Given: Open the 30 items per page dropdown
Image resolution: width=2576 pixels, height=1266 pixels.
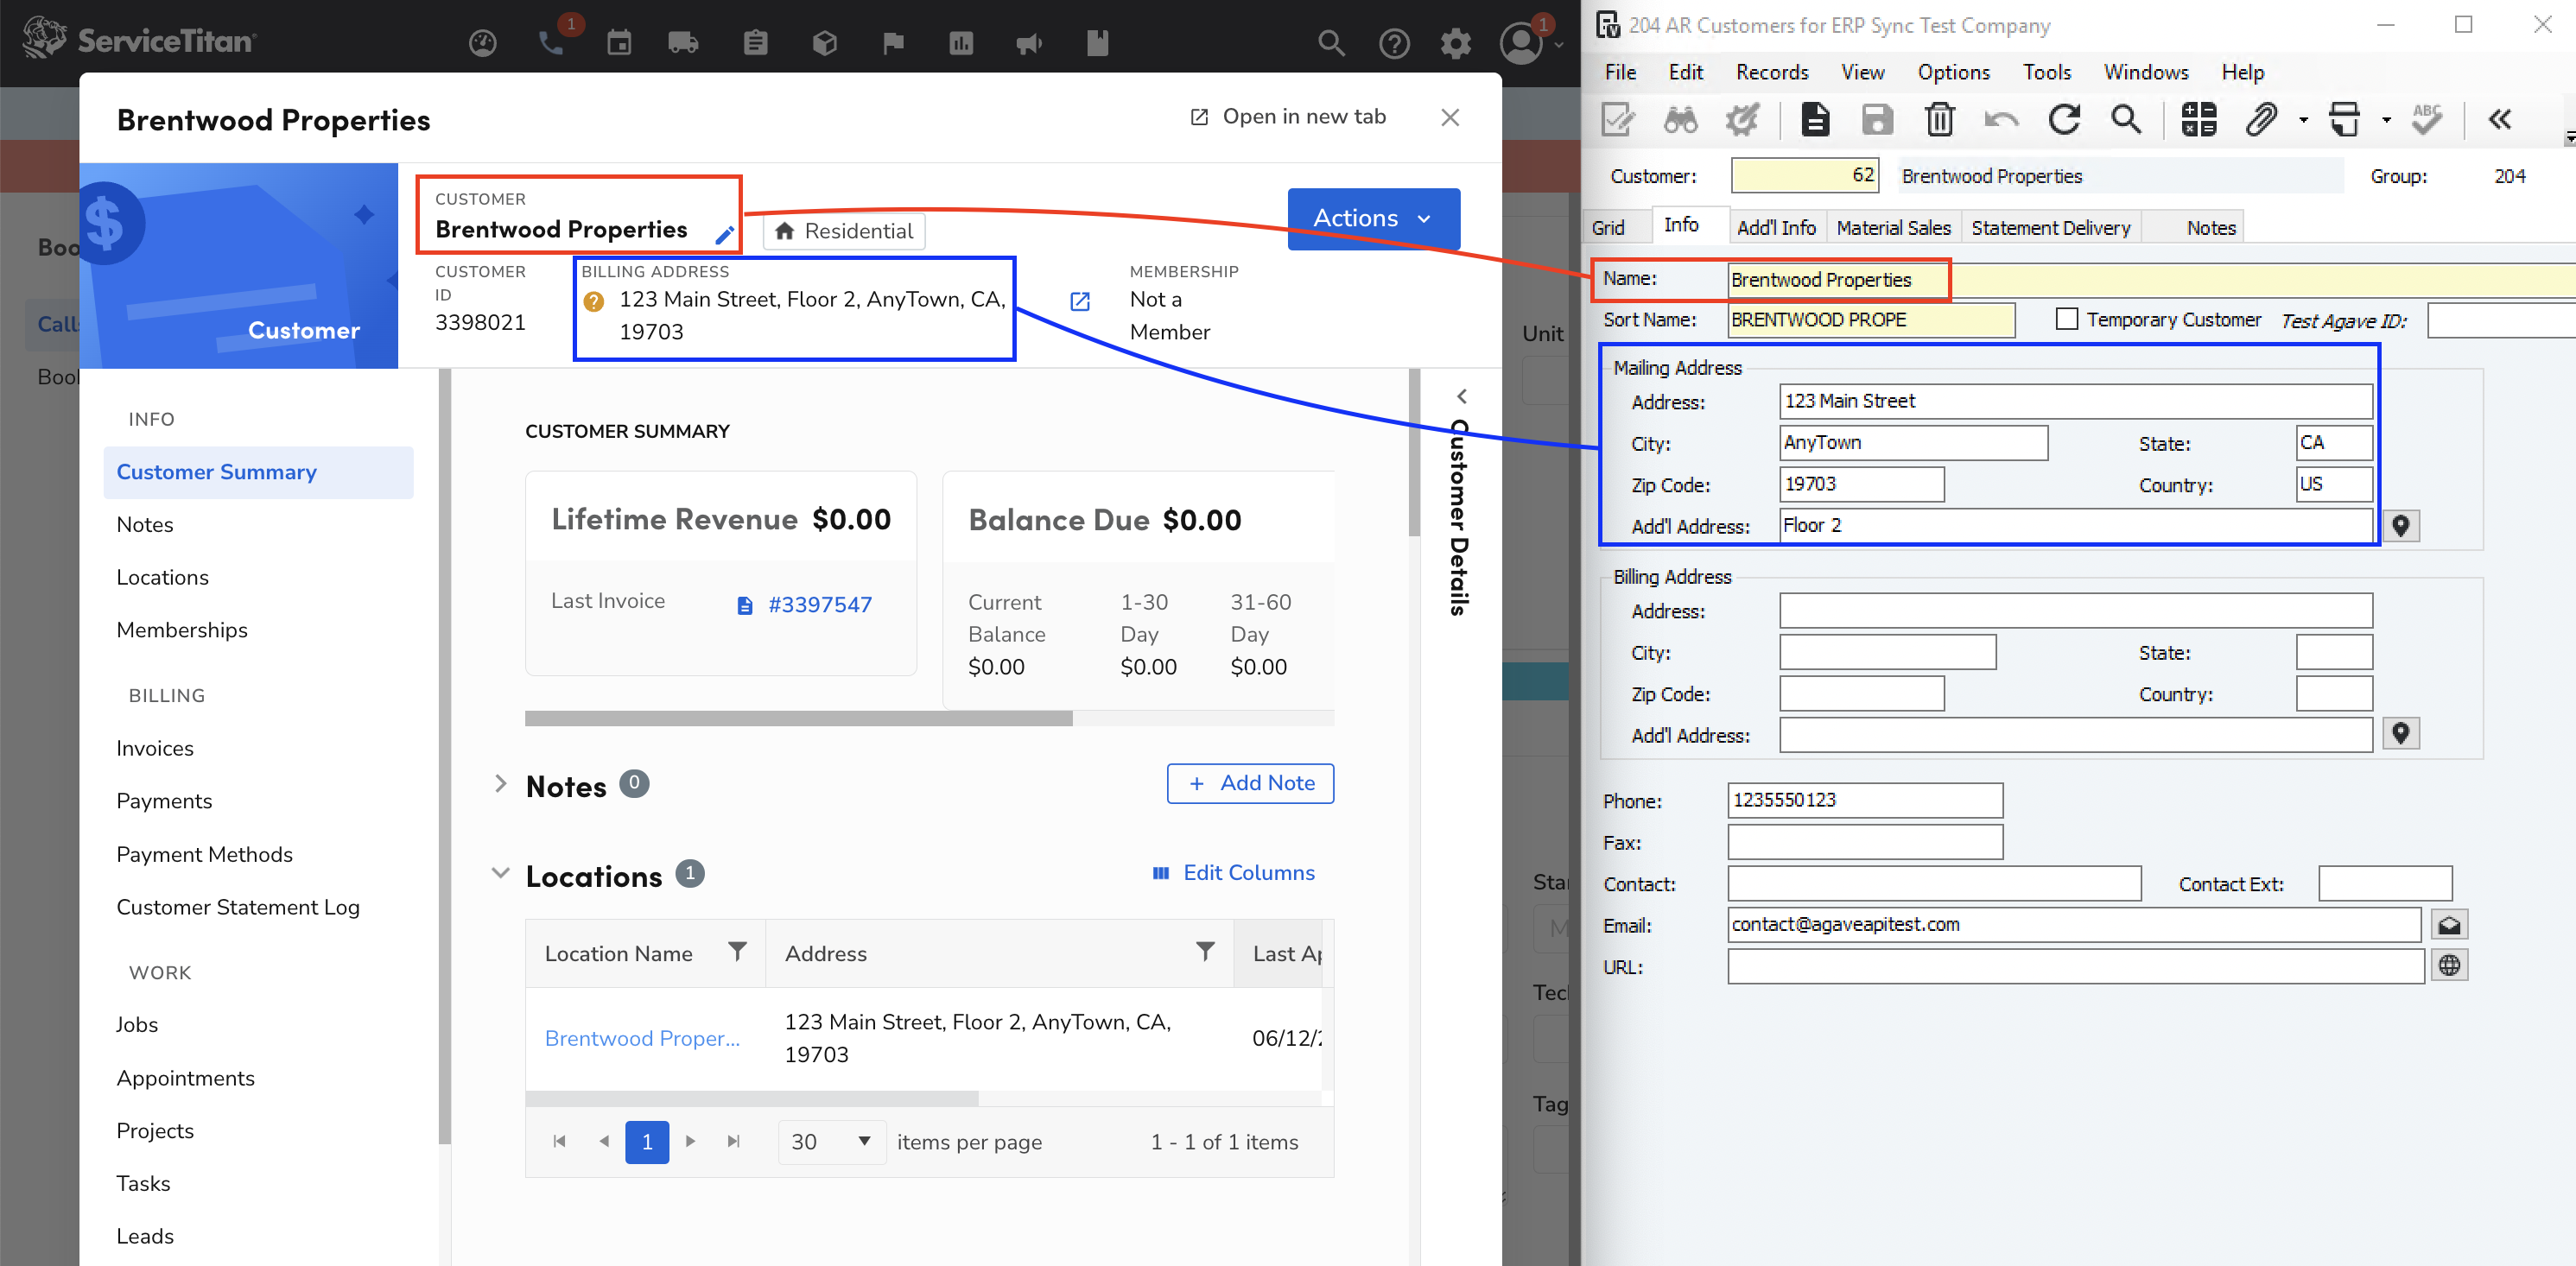Looking at the screenshot, I should click(831, 1142).
